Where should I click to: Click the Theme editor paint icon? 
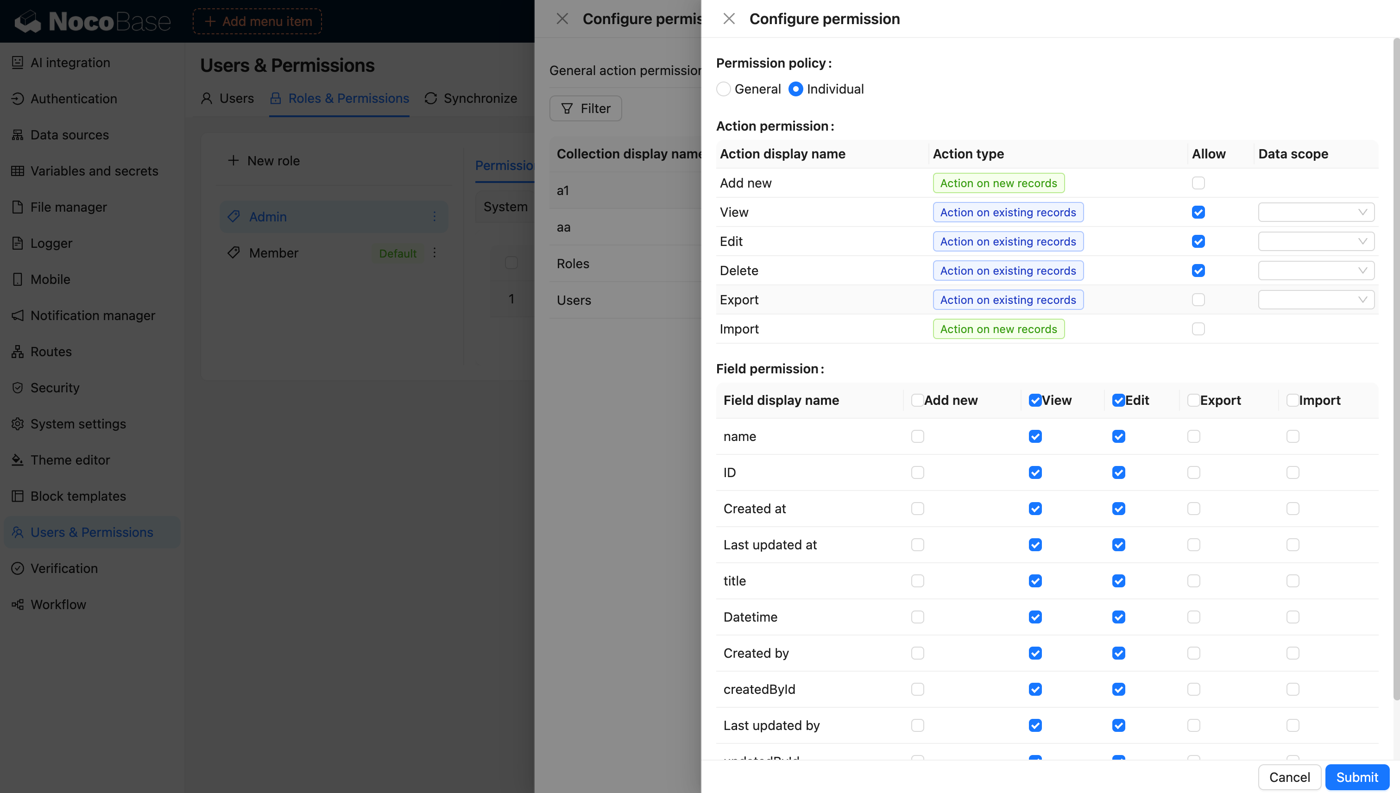tap(18, 459)
